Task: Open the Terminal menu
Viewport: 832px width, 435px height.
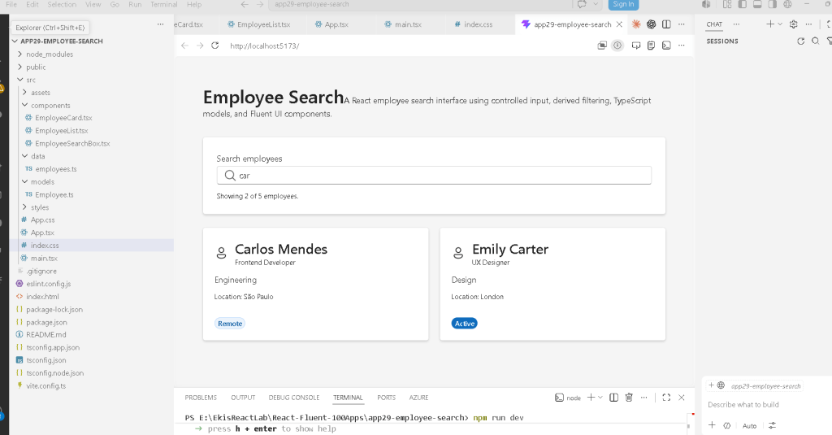Action: [163, 4]
